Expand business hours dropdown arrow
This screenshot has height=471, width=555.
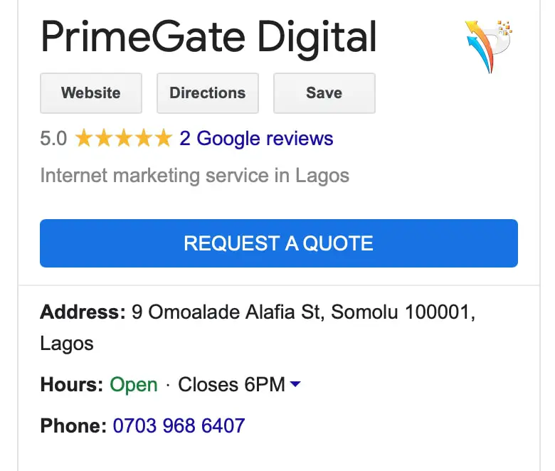(295, 383)
